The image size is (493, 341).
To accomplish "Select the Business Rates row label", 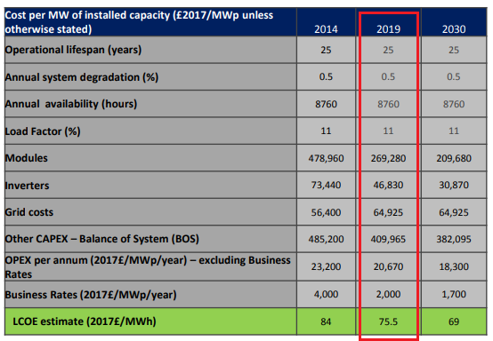I will 91,295.
